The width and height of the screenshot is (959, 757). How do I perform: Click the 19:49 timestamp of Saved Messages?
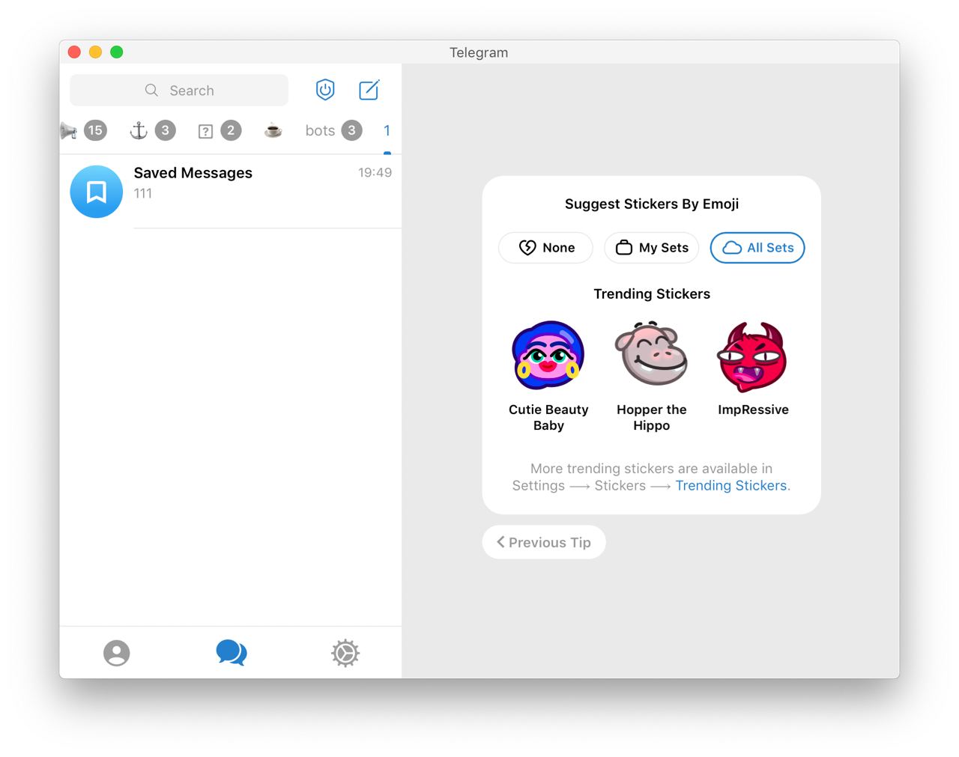375,172
